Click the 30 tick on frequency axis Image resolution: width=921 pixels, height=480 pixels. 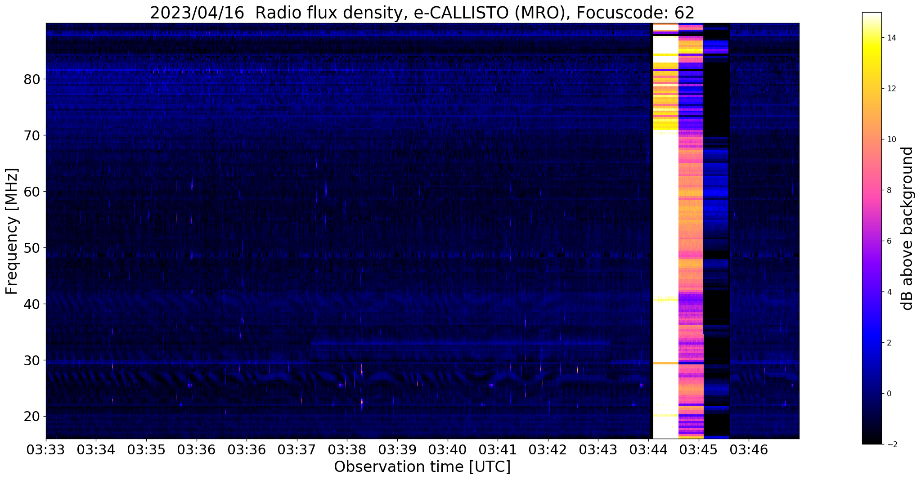(32, 361)
